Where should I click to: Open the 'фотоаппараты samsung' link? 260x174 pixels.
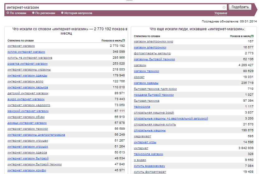point(152,53)
